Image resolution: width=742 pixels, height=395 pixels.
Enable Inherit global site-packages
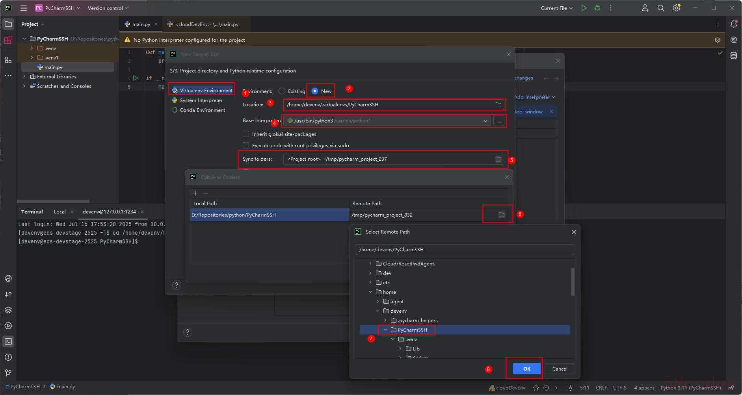tap(246, 134)
